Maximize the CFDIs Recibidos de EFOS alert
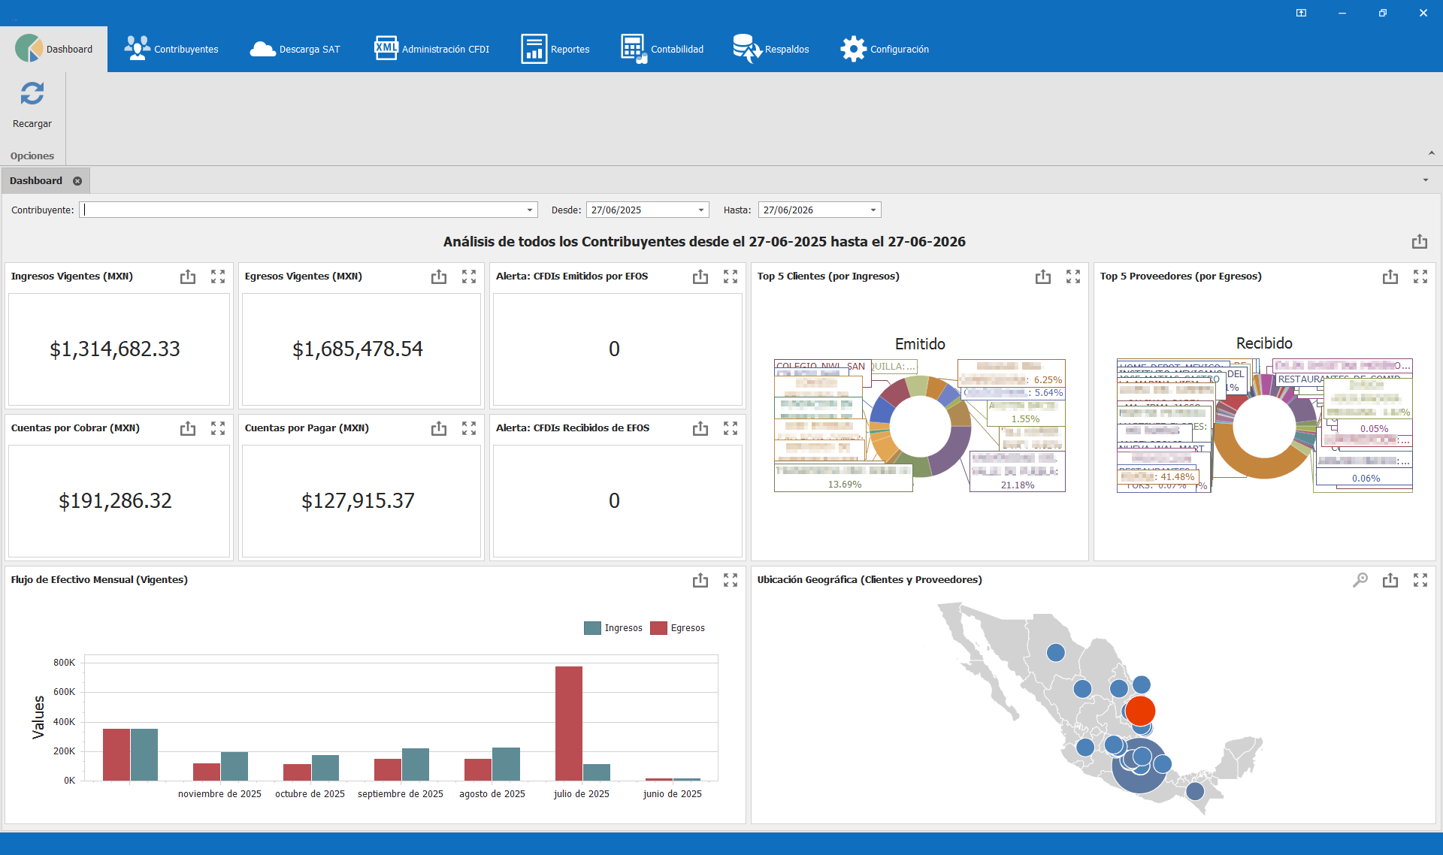The width and height of the screenshot is (1443, 855). [731, 428]
